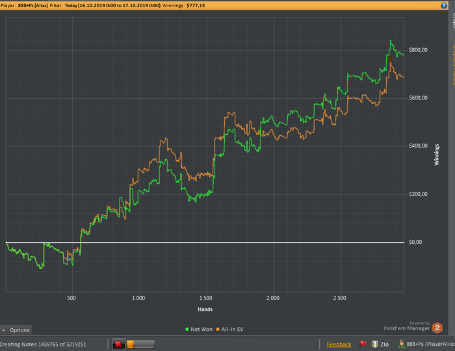Select the 888+Ps (PlayerAlias) status bar text
The width and height of the screenshot is (455, 351).
tap(430, 344)
